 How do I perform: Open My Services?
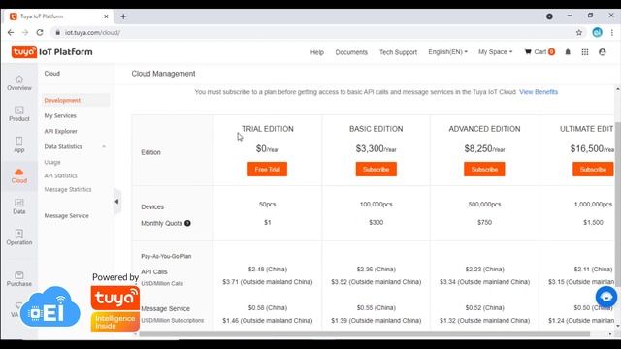pos(60,115)
